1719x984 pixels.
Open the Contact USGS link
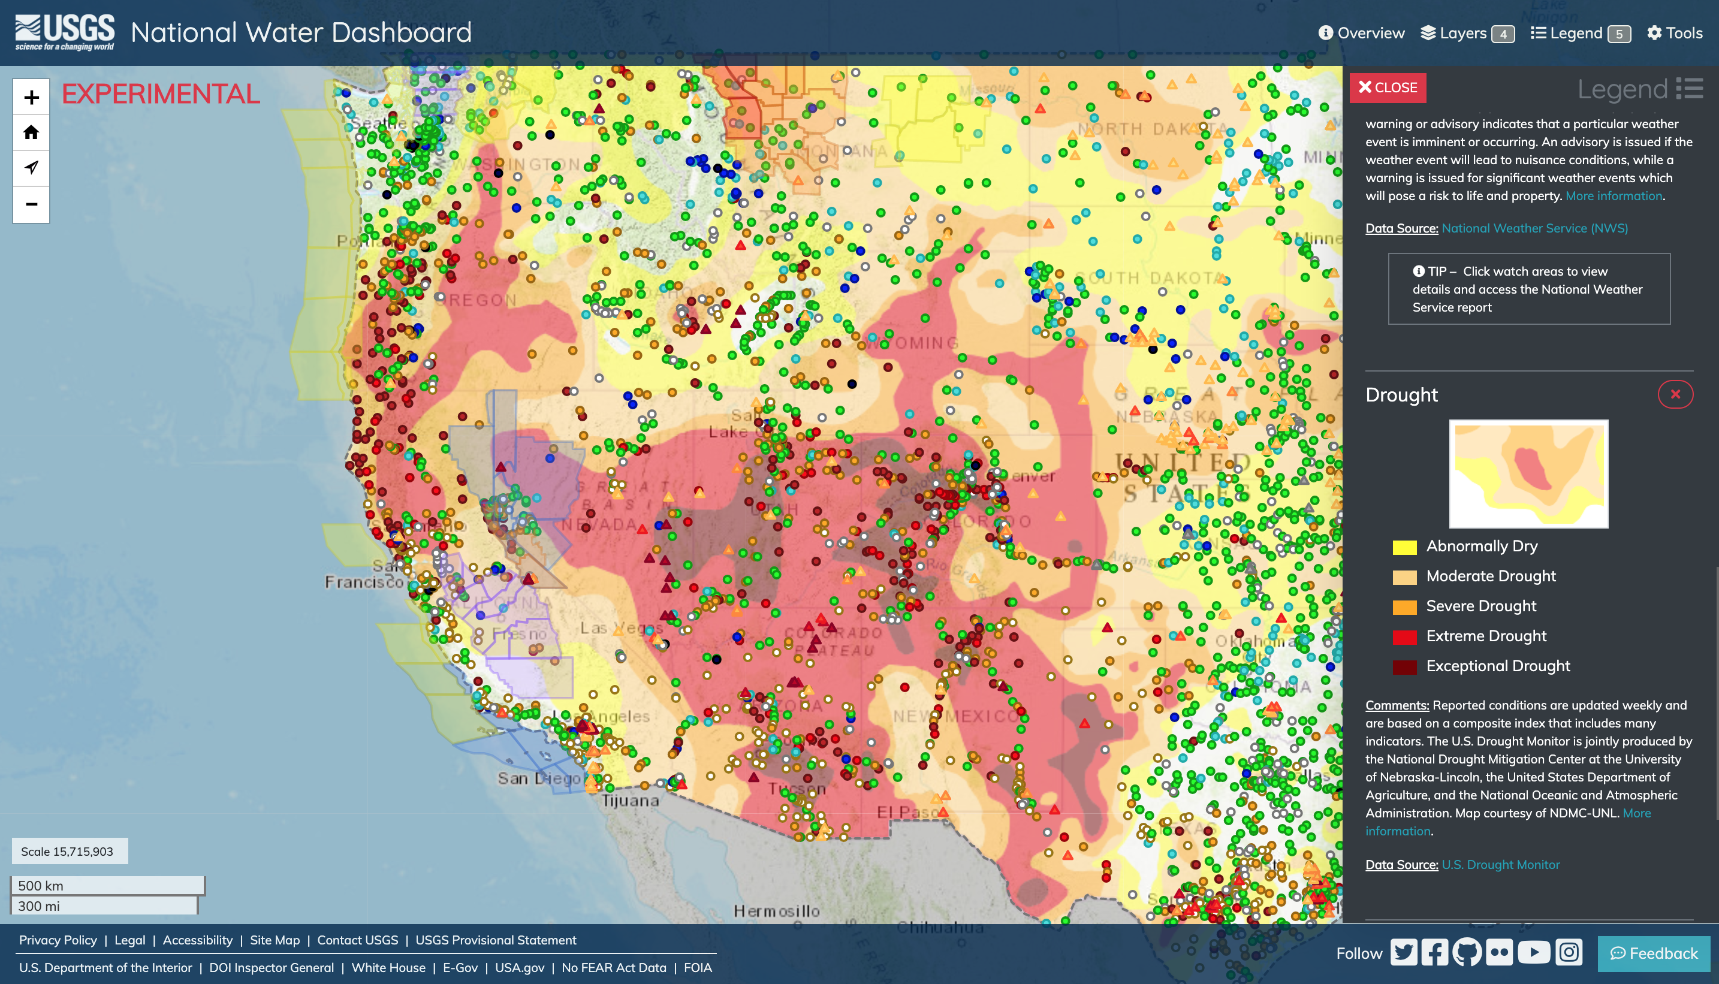358,940
